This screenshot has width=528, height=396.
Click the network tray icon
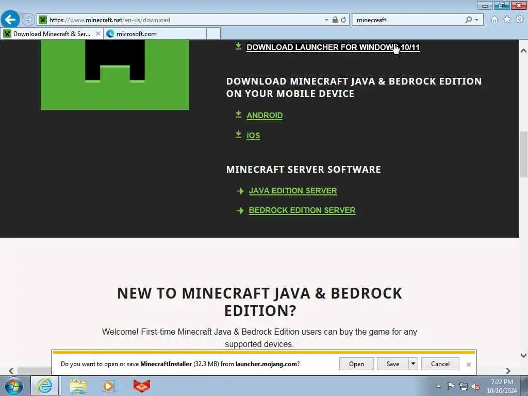click(464, 386)
